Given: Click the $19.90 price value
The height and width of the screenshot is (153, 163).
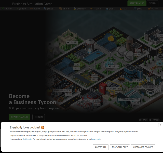Looking at the screenshot, I should pos(139,9).
